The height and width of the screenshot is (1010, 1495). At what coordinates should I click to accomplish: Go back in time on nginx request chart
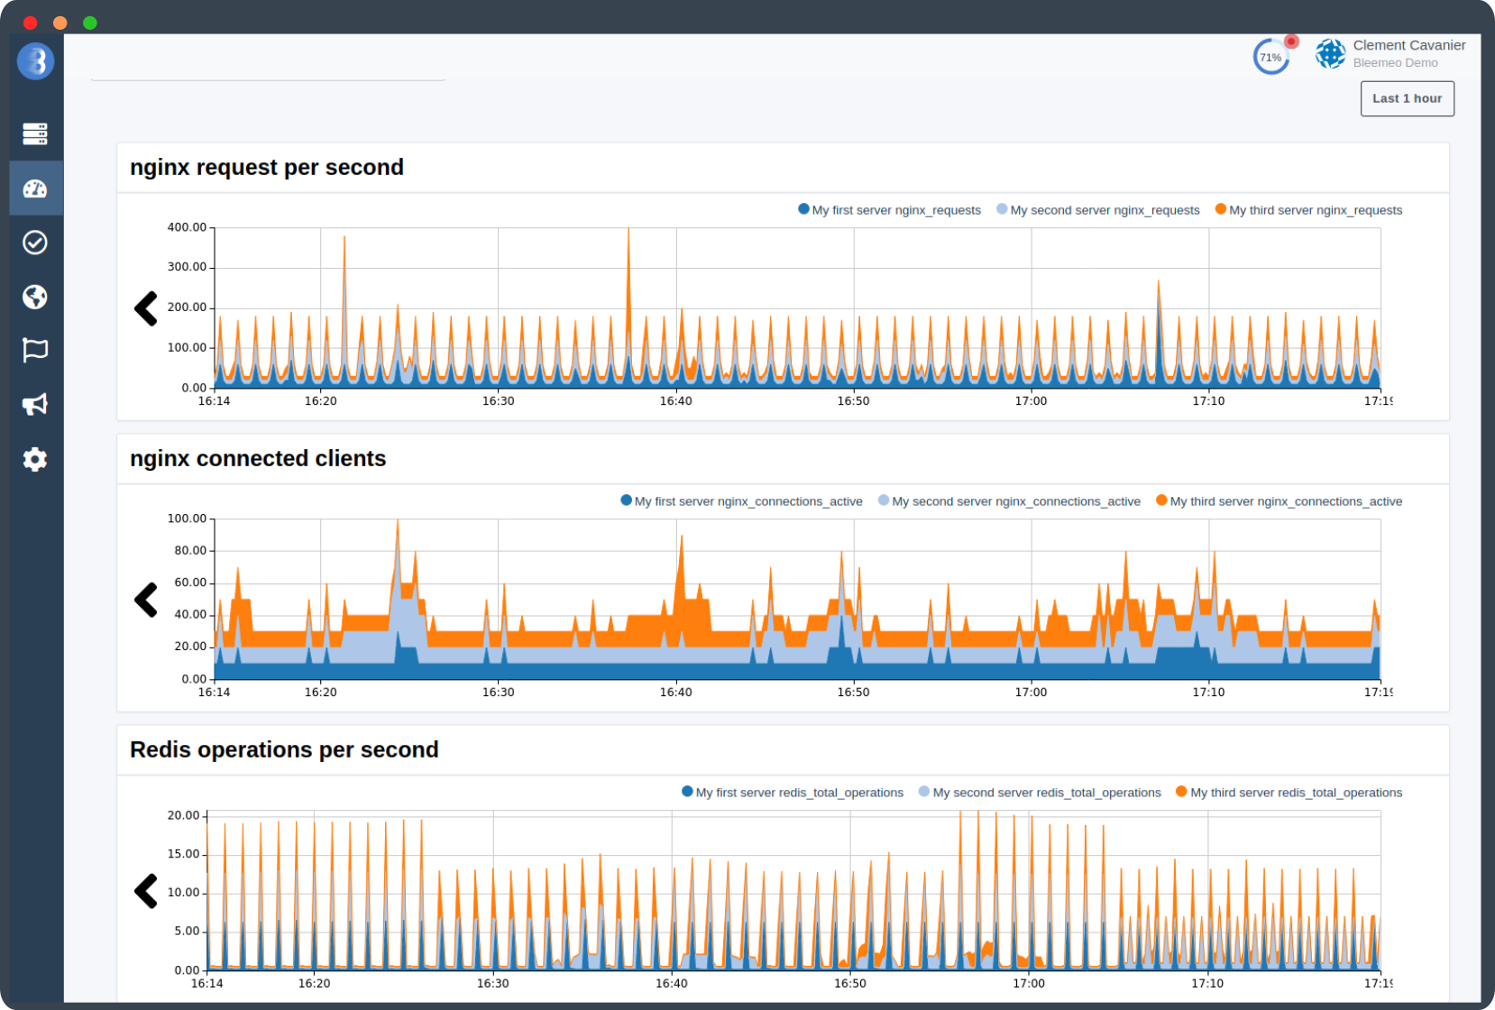point(146,308)
